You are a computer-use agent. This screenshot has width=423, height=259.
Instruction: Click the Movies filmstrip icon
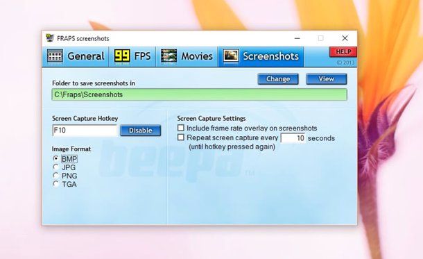[x=169, y=56]
